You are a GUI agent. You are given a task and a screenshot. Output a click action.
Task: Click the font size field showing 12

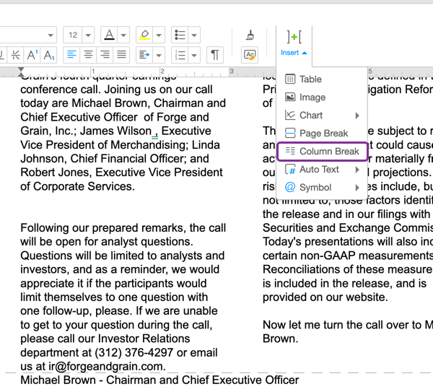click(x=73, y=35)
